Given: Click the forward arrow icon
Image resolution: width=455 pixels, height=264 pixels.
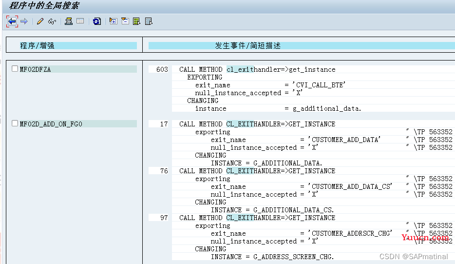Looking at the screenshot, I should pyautogui.click(x=24, y=21).
